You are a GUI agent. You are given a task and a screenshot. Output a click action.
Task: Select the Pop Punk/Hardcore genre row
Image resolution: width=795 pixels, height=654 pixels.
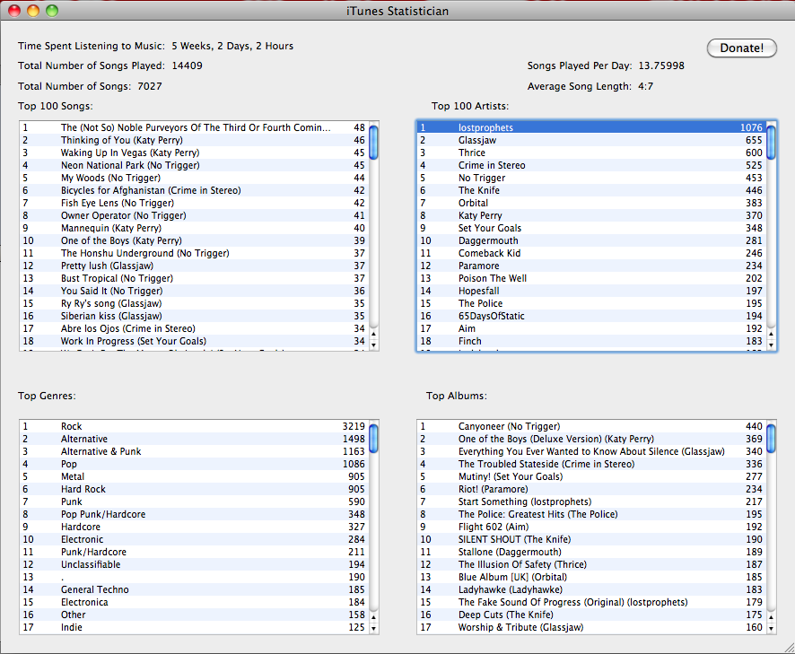pyautogui.click(x=194, y=514)
